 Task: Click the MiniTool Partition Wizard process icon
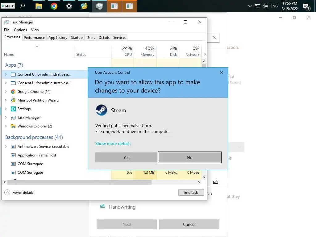(13, 100)
